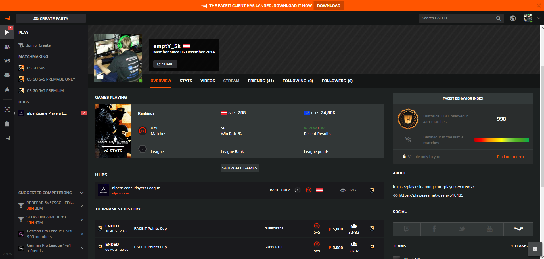Open the Facebook social icon
This screenshot has width=544, height=259.
[x=434, y=229]
